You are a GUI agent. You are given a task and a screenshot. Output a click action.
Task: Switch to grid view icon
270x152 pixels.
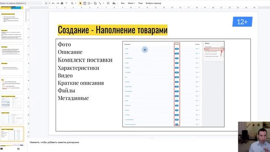coord(19,149)
